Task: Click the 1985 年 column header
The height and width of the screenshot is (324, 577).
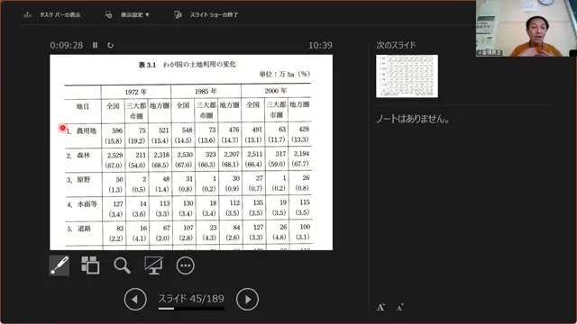Action: pyautogui.click(x=206, y=91)
